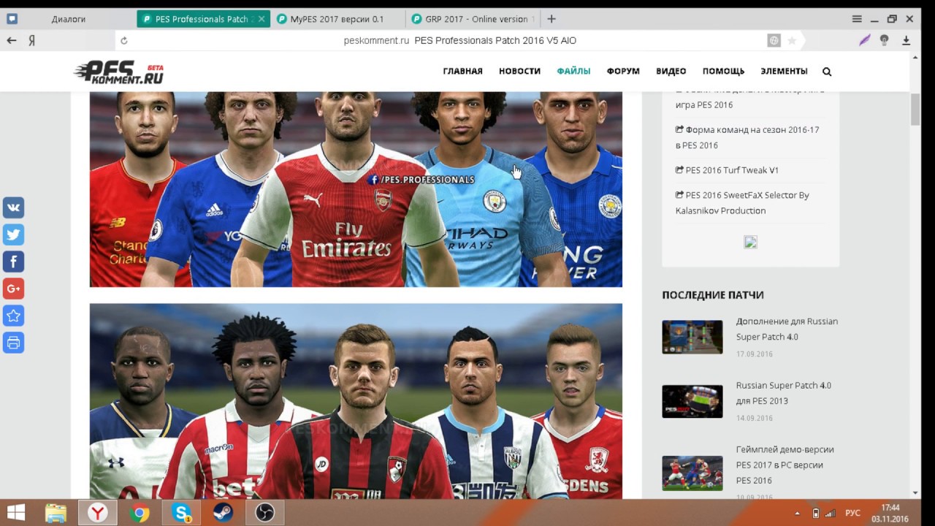Open НОВОСТИ in site menu

(x=519, y=72)
